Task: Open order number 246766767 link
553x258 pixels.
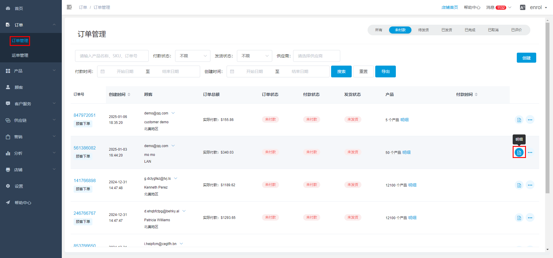Action: pos(84,213)
